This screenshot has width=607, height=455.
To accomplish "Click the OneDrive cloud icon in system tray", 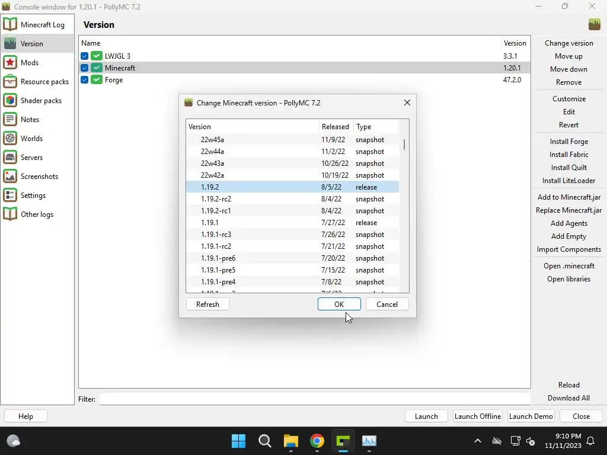I will (497, 441).
